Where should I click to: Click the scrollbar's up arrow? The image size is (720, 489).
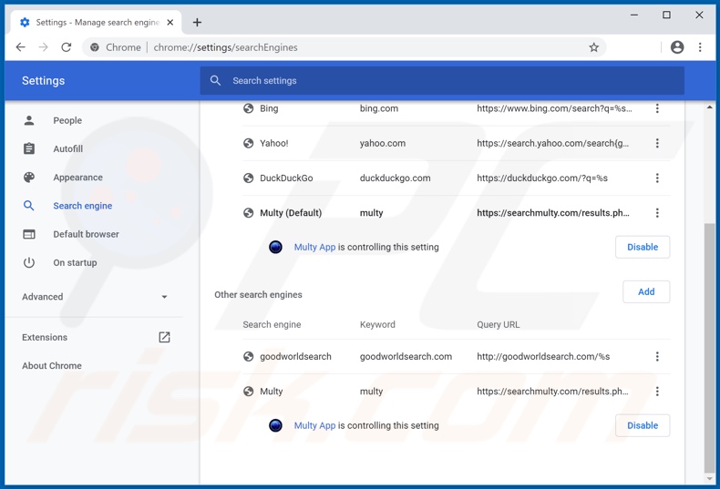709,107
